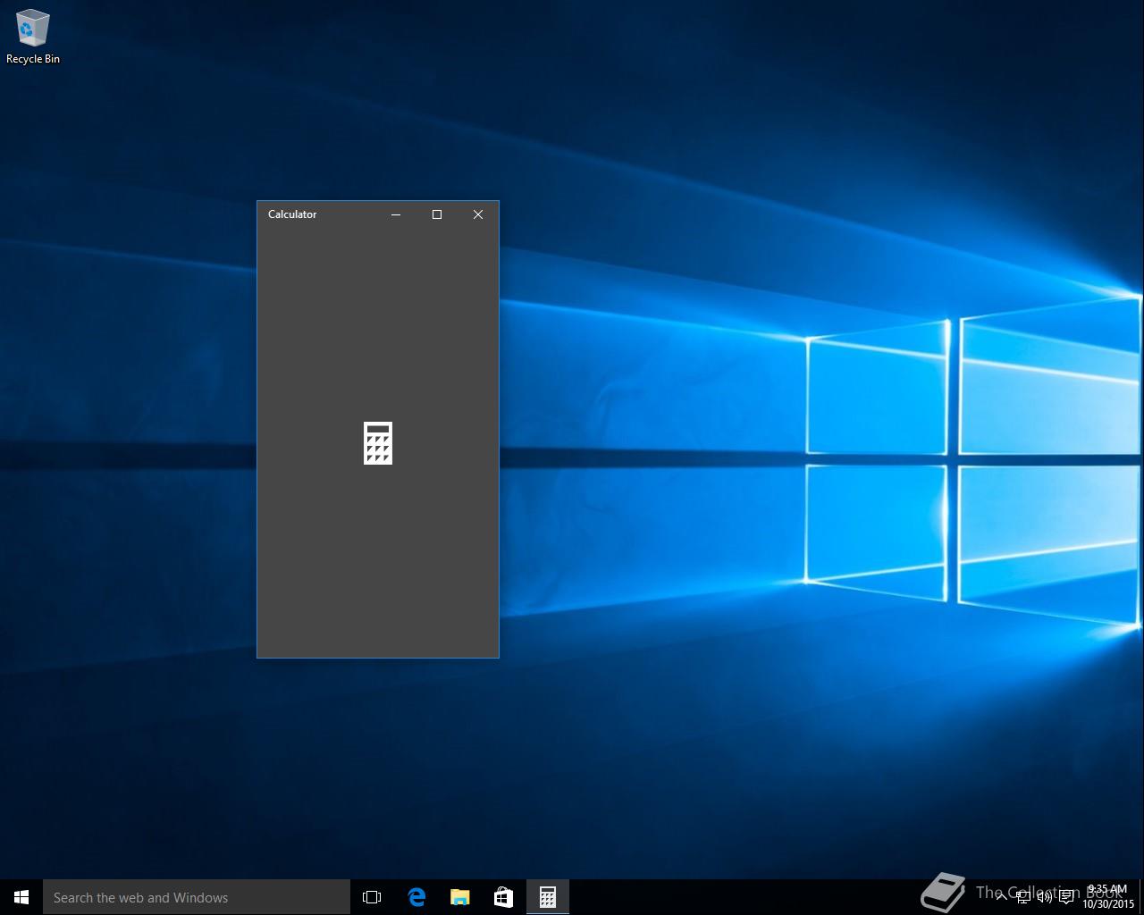Click the Show desktop strip at the taskbar end
Image resolution: width=1144 pixels, height=915 pixels.
[x=1141, y=897]
